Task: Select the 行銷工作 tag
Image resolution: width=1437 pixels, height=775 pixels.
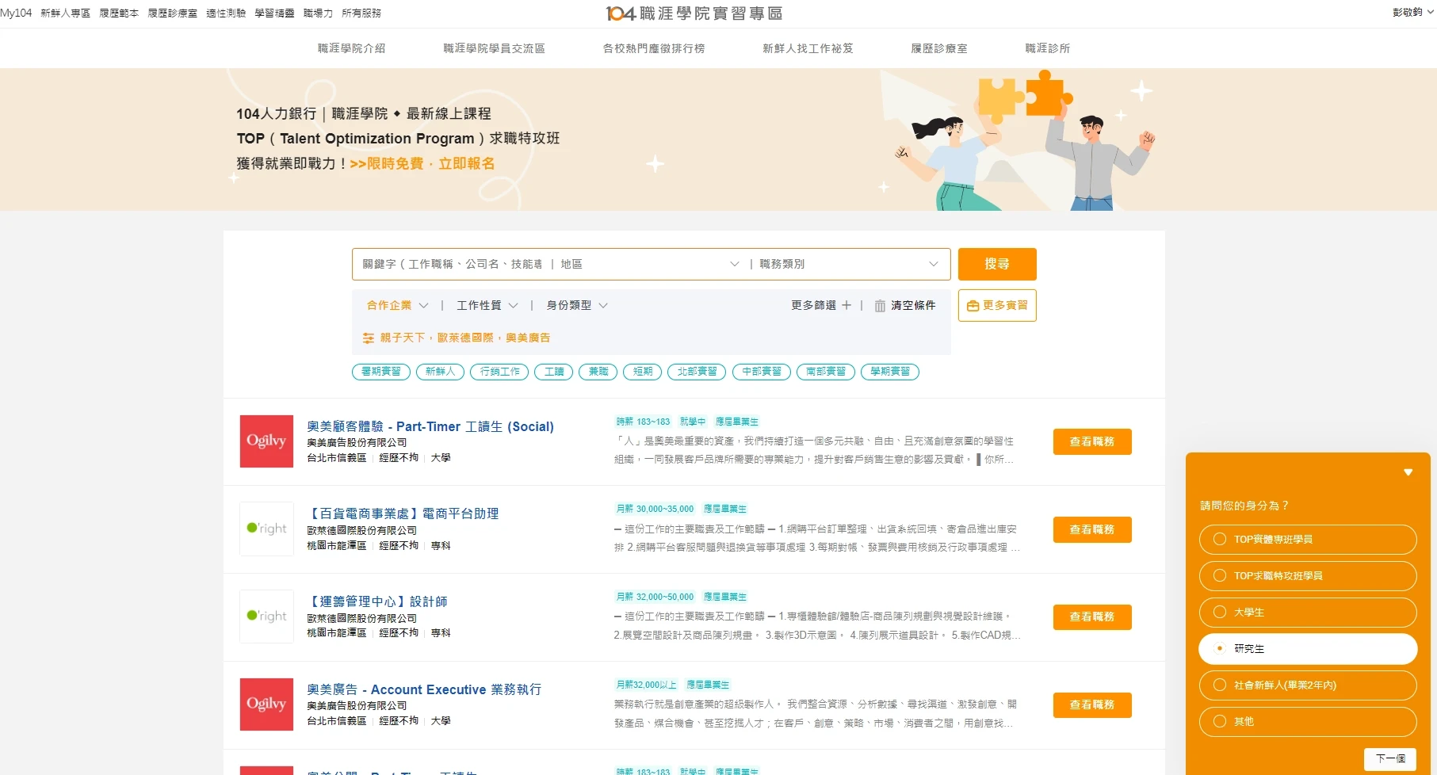Action: (499, 372)
